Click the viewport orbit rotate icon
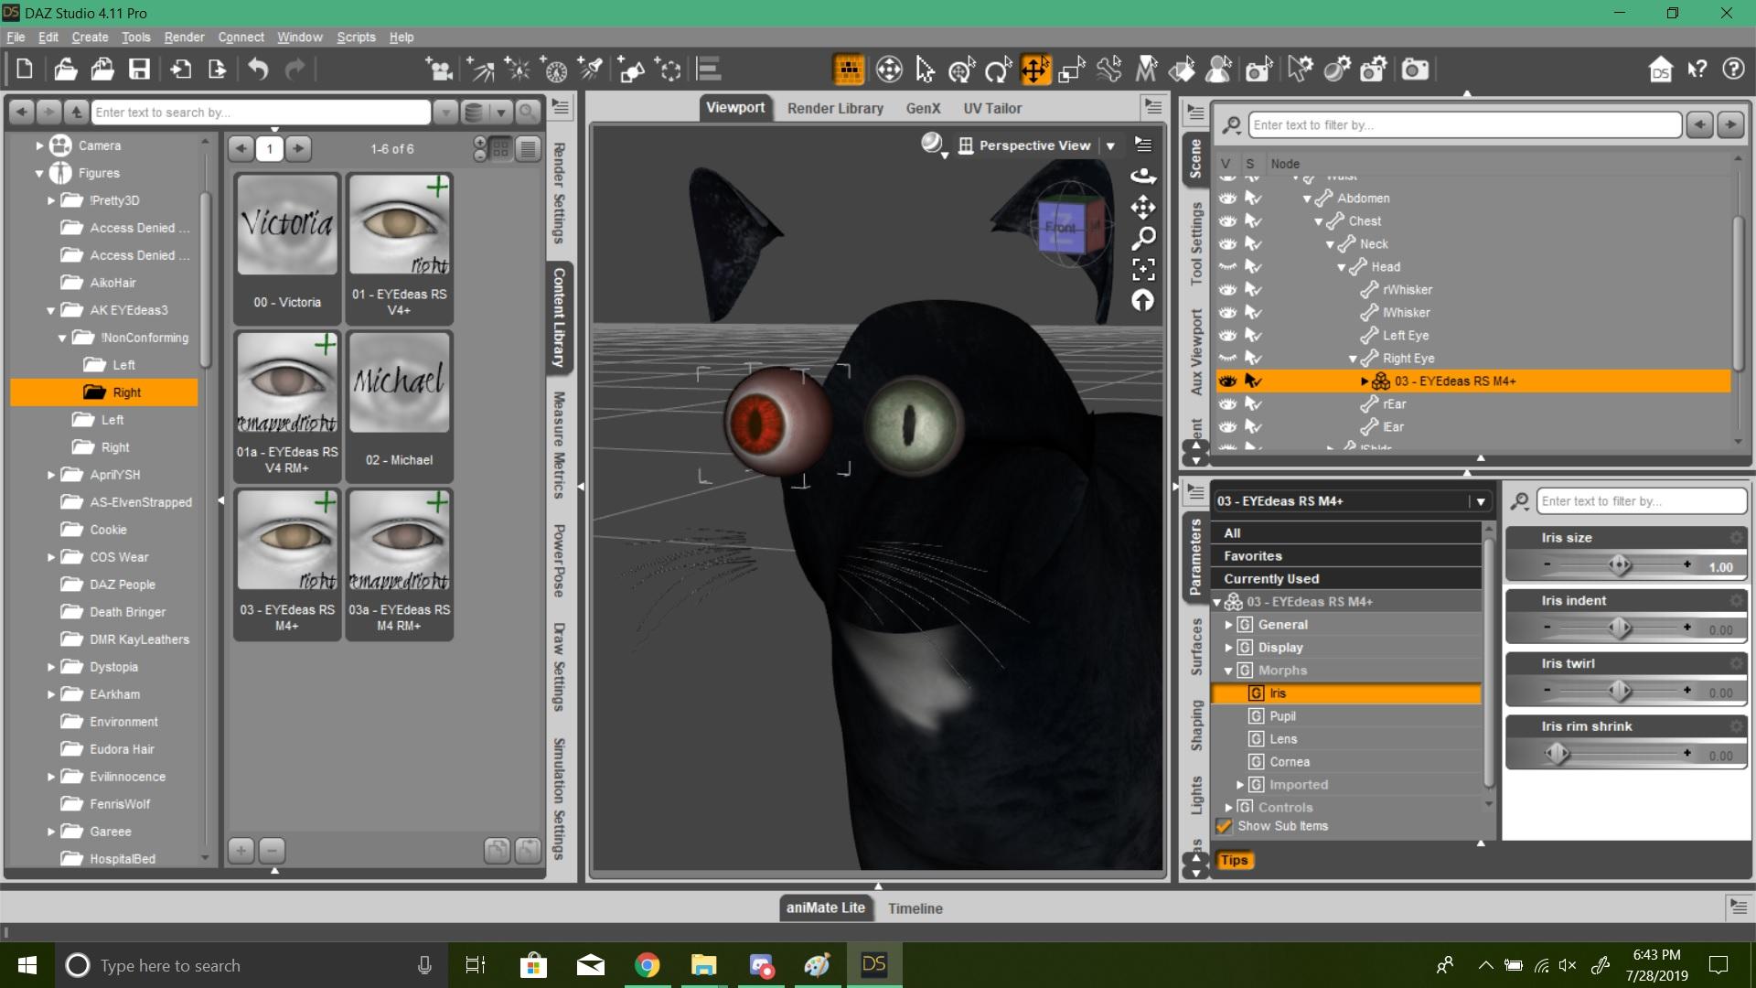 tap(1143, 176)
